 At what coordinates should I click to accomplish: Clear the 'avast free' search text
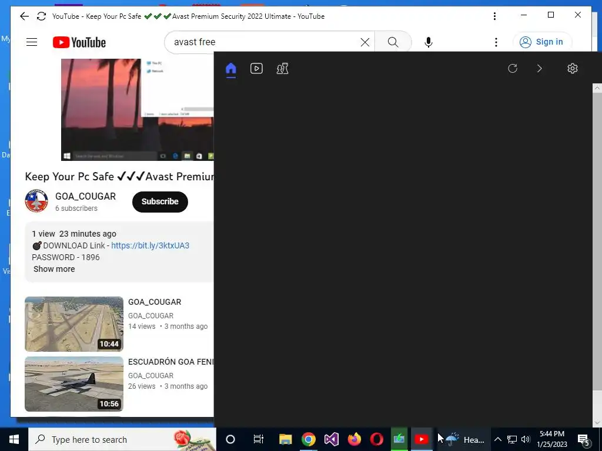pos(364,42)
